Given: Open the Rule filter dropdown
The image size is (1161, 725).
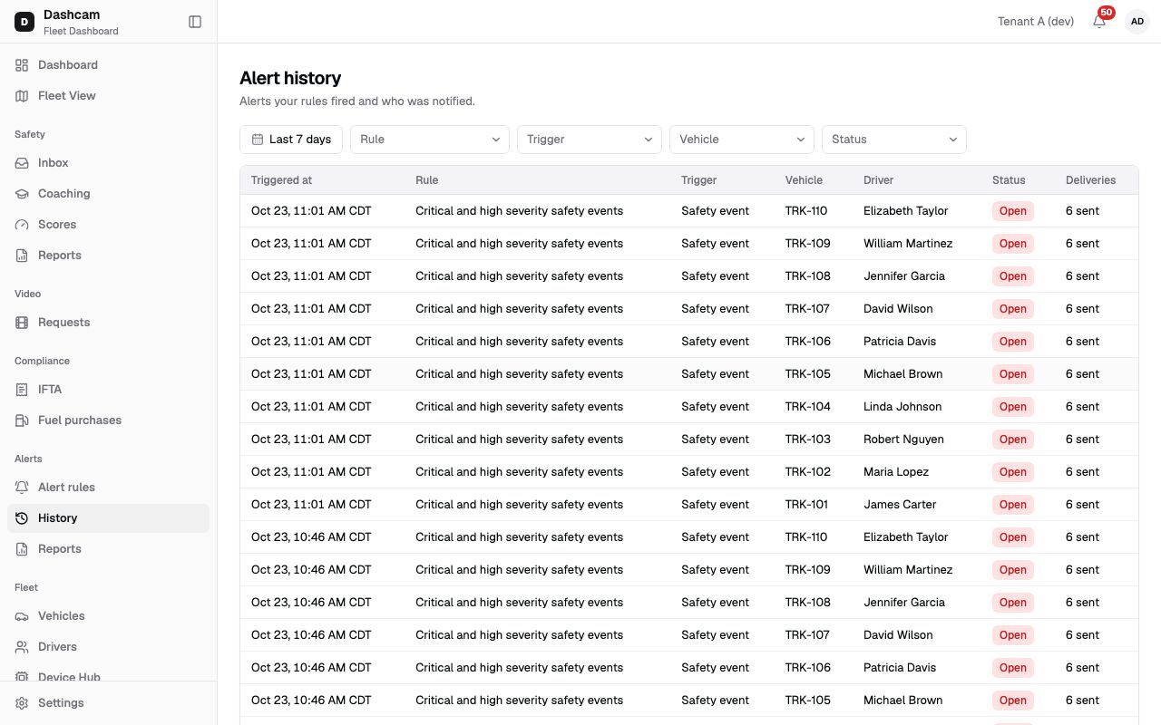Looking at the screenshot, I should 430,140.
